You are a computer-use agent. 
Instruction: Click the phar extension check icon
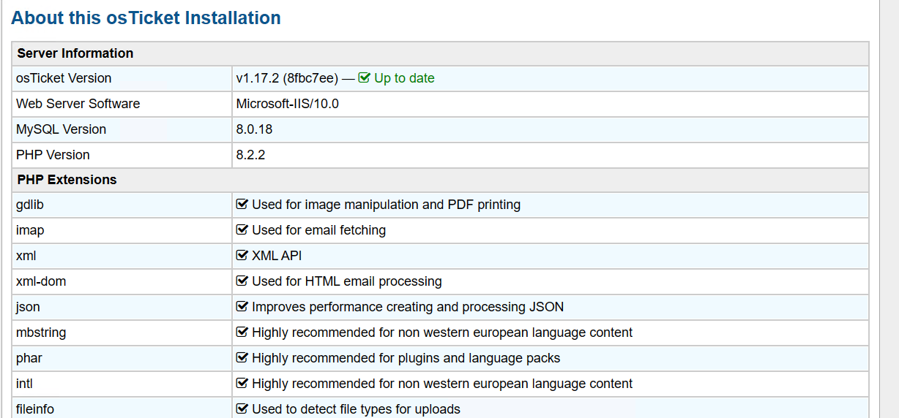pyautogui.click(x=242, y=358)
